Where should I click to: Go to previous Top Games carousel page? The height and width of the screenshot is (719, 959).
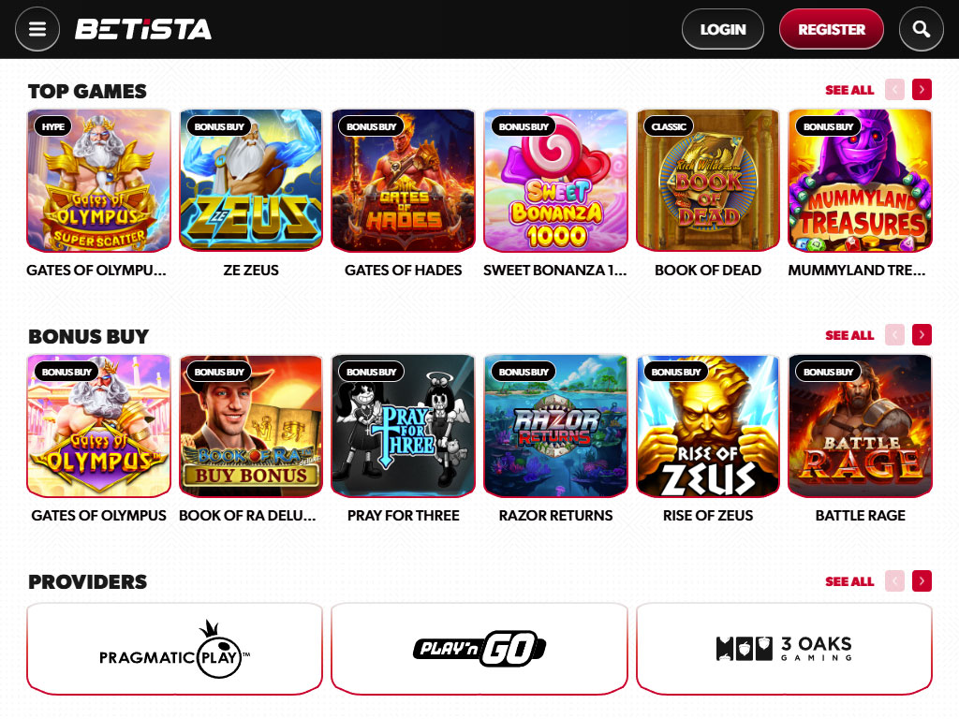point(894,90)
